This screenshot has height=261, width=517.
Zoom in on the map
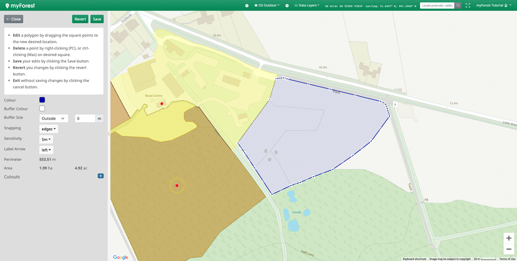tap(508, 238)
